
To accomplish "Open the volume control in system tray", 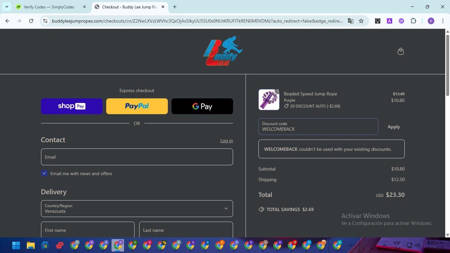I will [x=417, y=245].
